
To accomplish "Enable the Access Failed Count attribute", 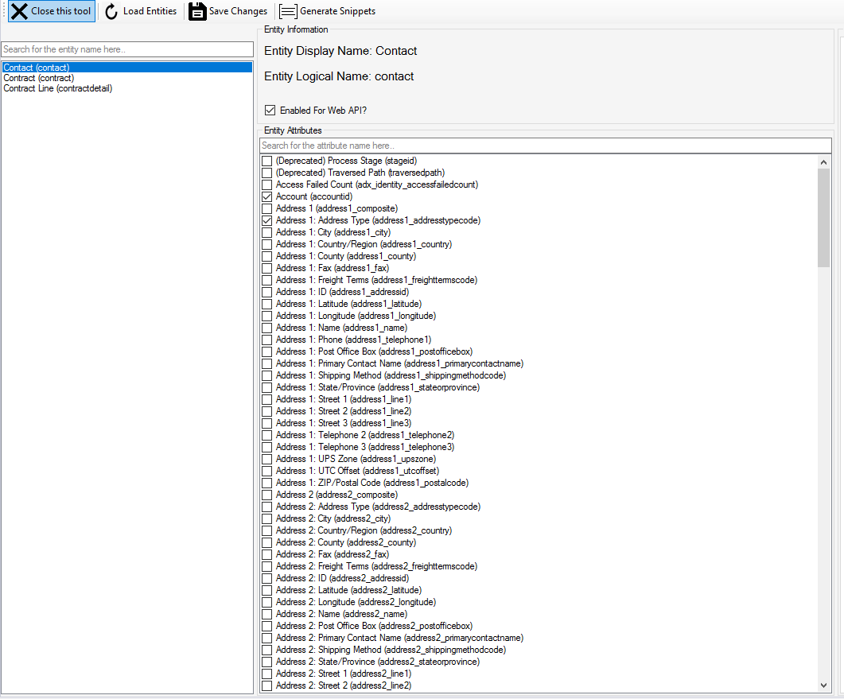I will pyautogui.click(x=267, y=184).
